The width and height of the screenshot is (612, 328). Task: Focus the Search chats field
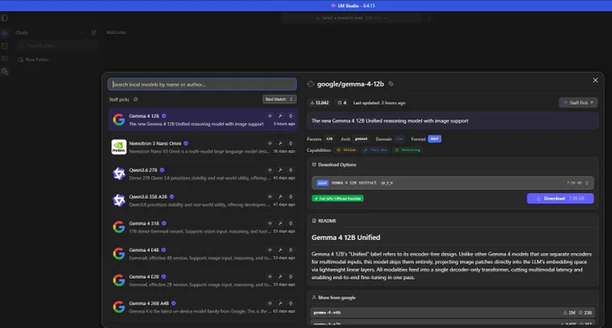click(x=57, y=46)
